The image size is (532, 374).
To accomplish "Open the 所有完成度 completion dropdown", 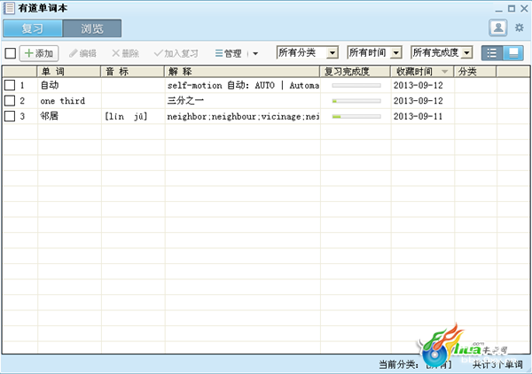I will (442, 52).
